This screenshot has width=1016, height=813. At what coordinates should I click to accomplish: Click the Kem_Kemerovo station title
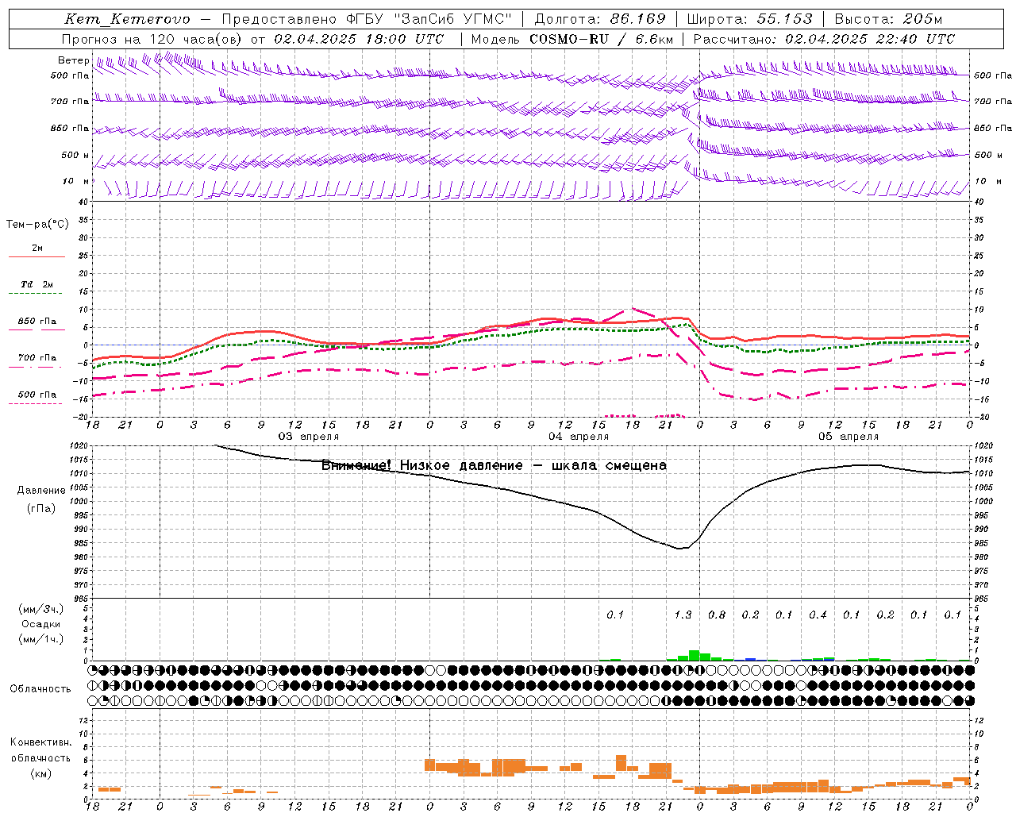click(x=127, y=19)
